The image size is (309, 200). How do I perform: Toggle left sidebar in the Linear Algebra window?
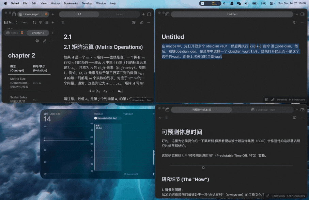(14, 14)
